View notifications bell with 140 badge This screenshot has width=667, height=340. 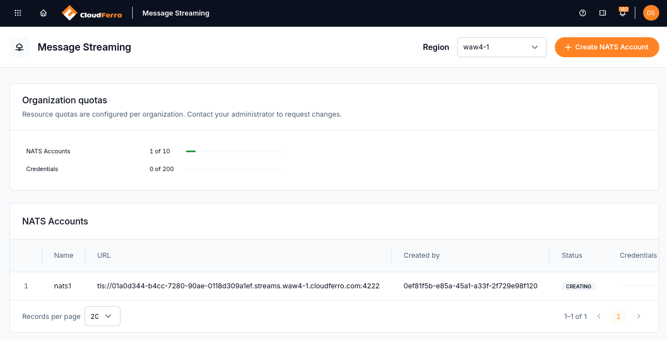click(x=623, y=12)
